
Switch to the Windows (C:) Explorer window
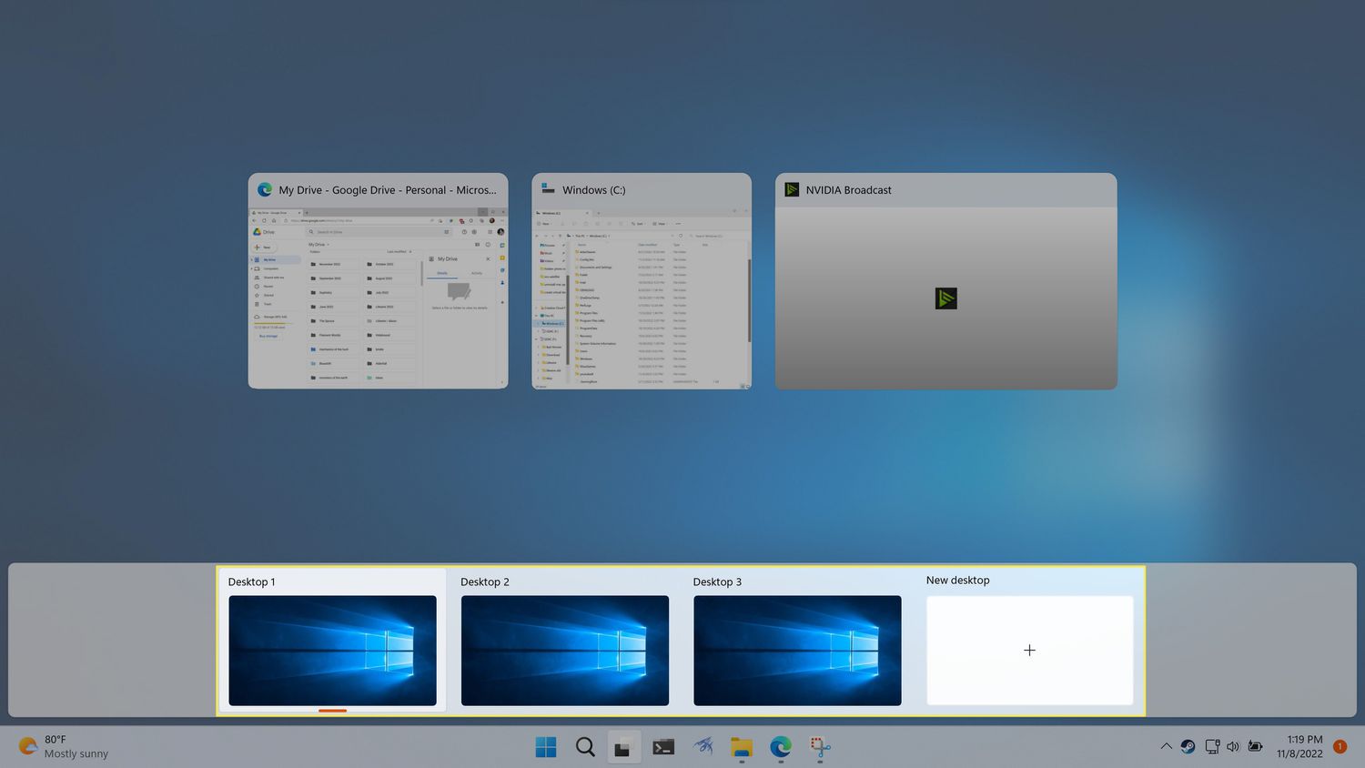642,298
